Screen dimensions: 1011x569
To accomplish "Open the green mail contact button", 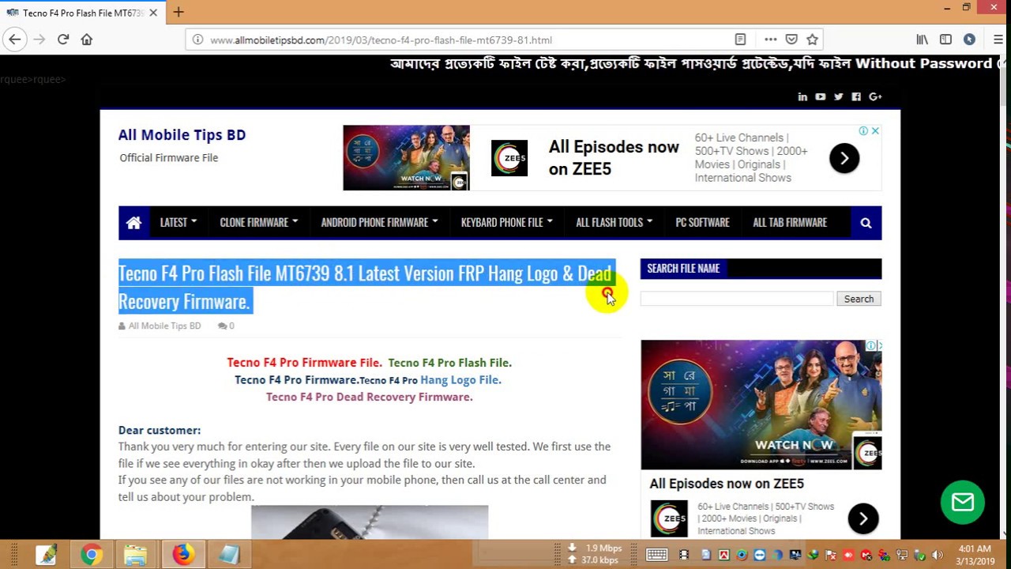I will (x=962, y=502).
